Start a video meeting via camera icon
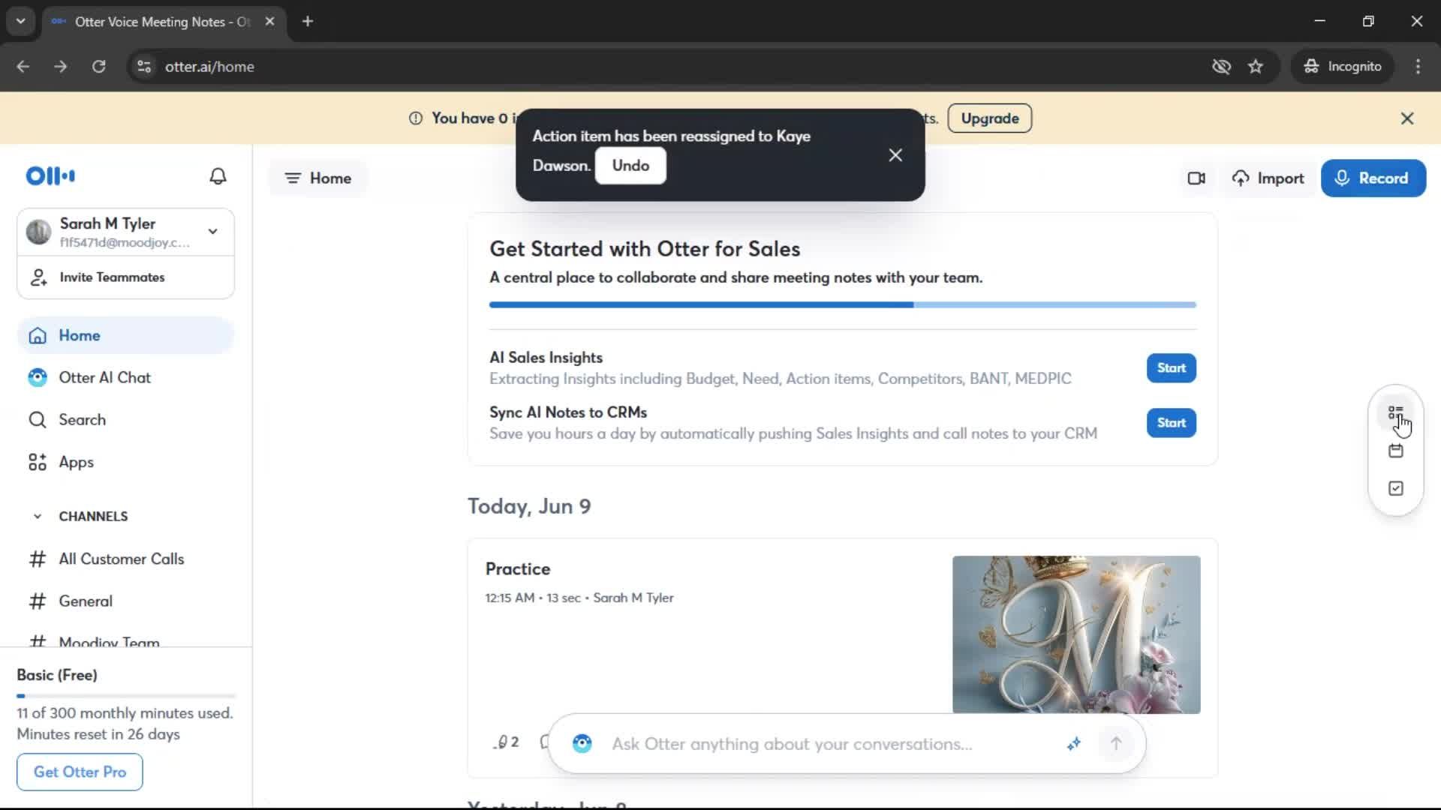The image size is (1441, 810). click(x=1196, y=178)
